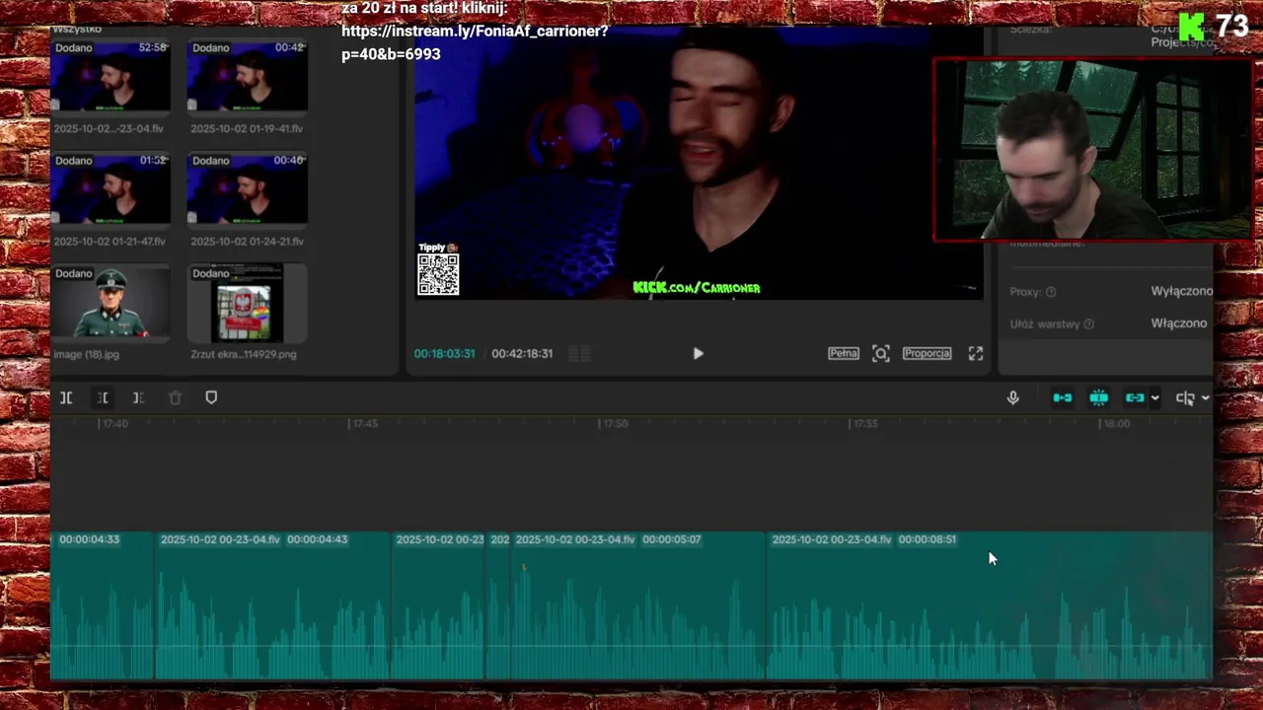1263x710 pixels.
Task: Select the 01:52 clip thumbnail
Action: pyautogui.click(x=111, y=188)
